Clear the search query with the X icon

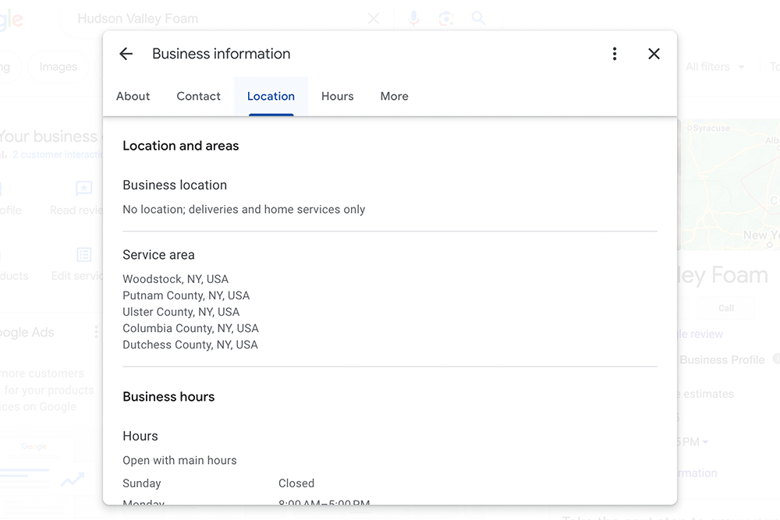[x=373, y=19]
